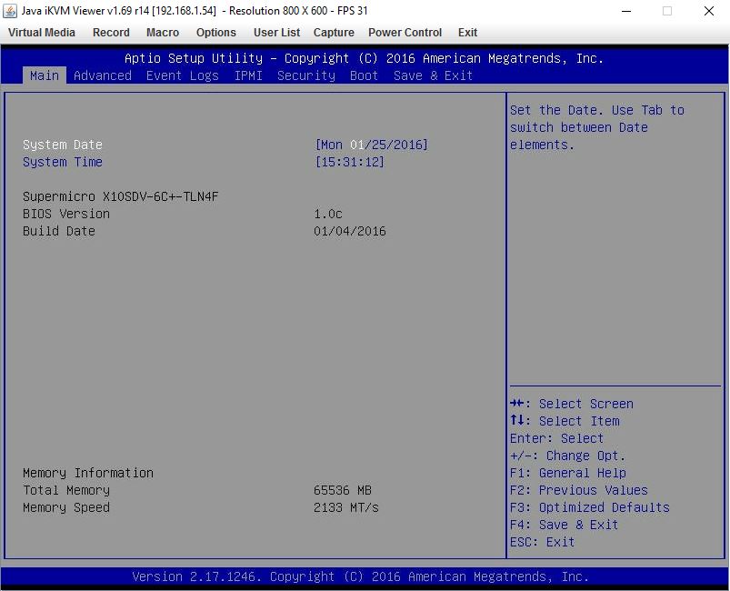Click the Enter: Select hint
The width and height of the screenshot is (730, 591).
point(556,438)
